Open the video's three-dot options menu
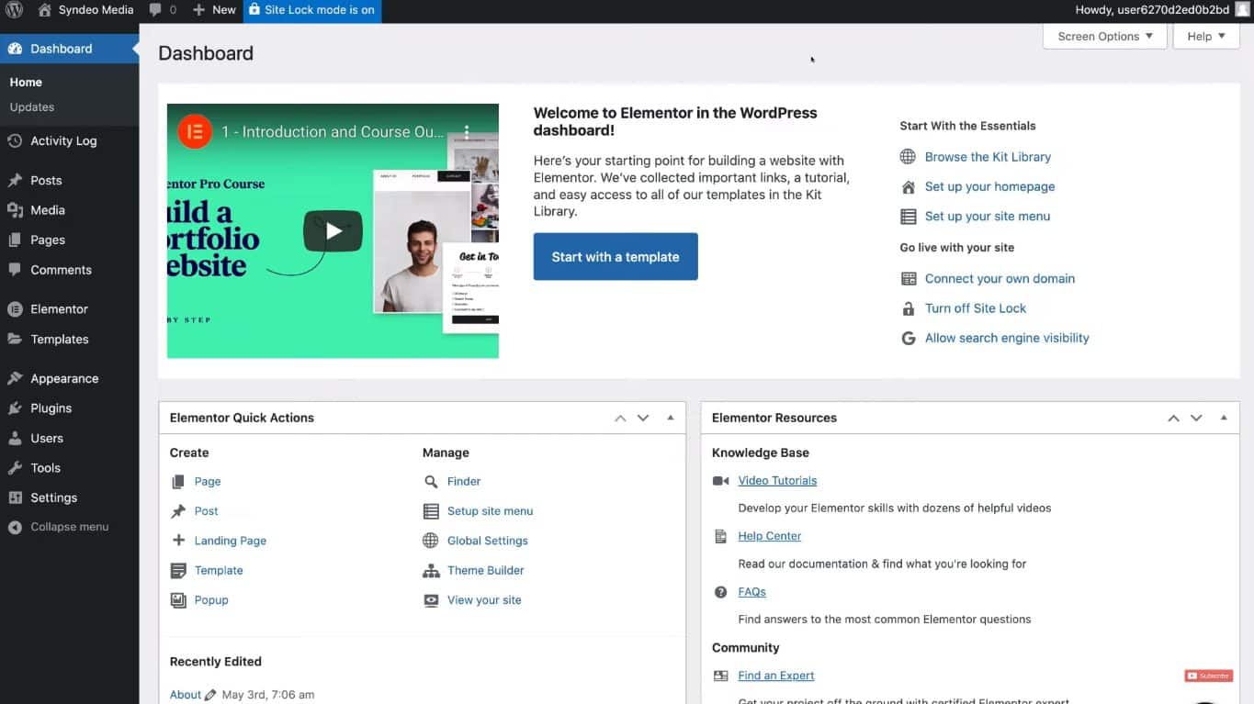 467,132
